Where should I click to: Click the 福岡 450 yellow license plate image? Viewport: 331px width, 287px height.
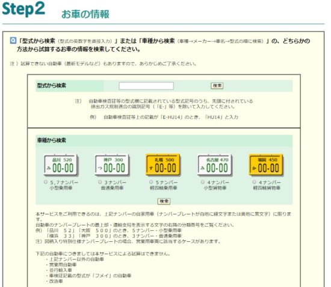[x=266, y=165]
